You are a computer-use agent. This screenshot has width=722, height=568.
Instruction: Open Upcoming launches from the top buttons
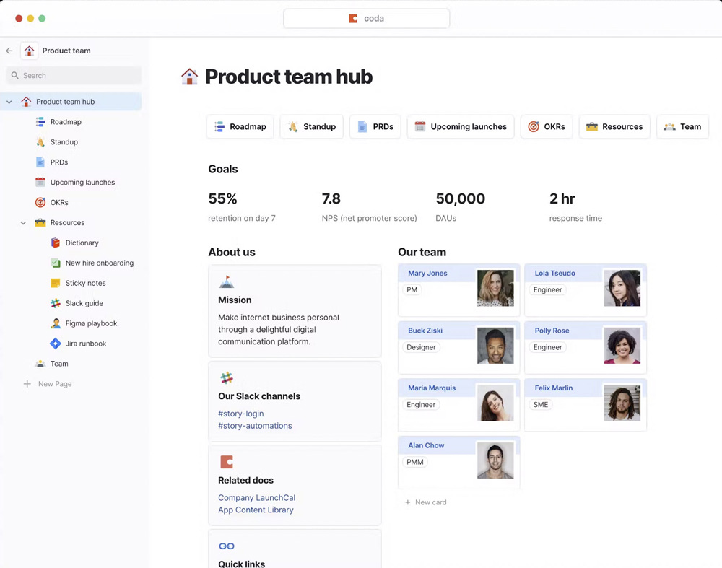460,127
